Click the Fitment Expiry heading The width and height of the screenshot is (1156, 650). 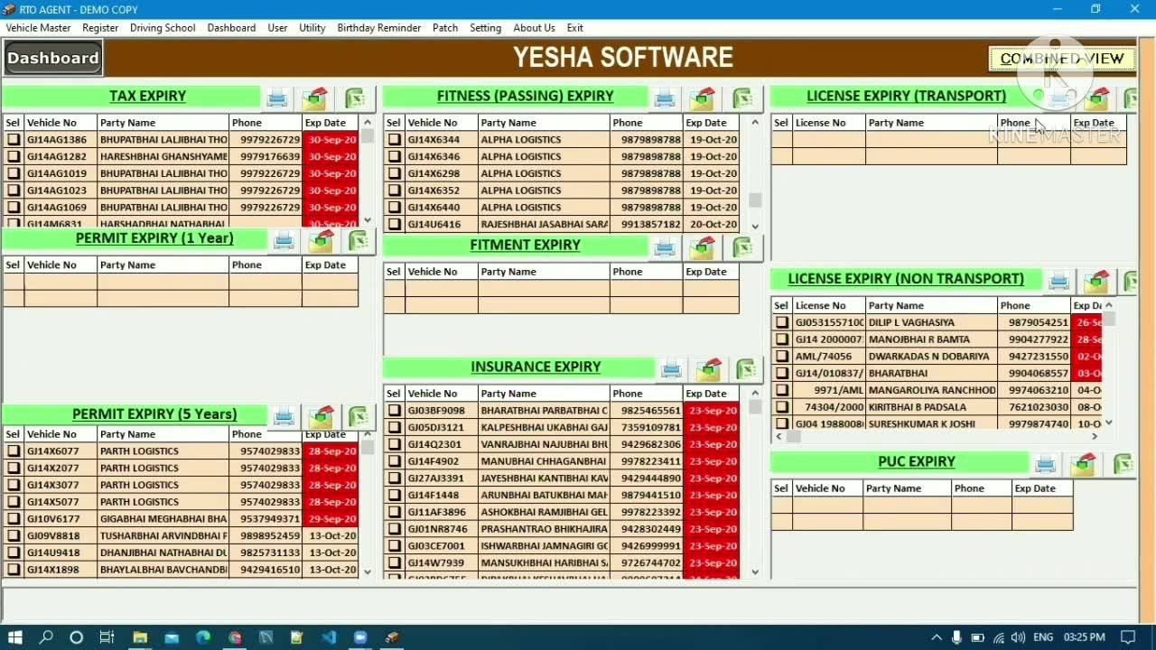(x=525, y=246)
